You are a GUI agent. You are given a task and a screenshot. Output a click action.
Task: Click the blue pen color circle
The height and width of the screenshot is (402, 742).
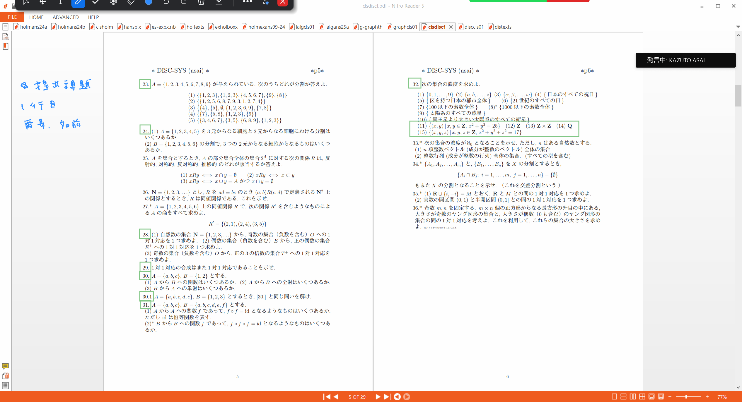[x=149, y=2]
